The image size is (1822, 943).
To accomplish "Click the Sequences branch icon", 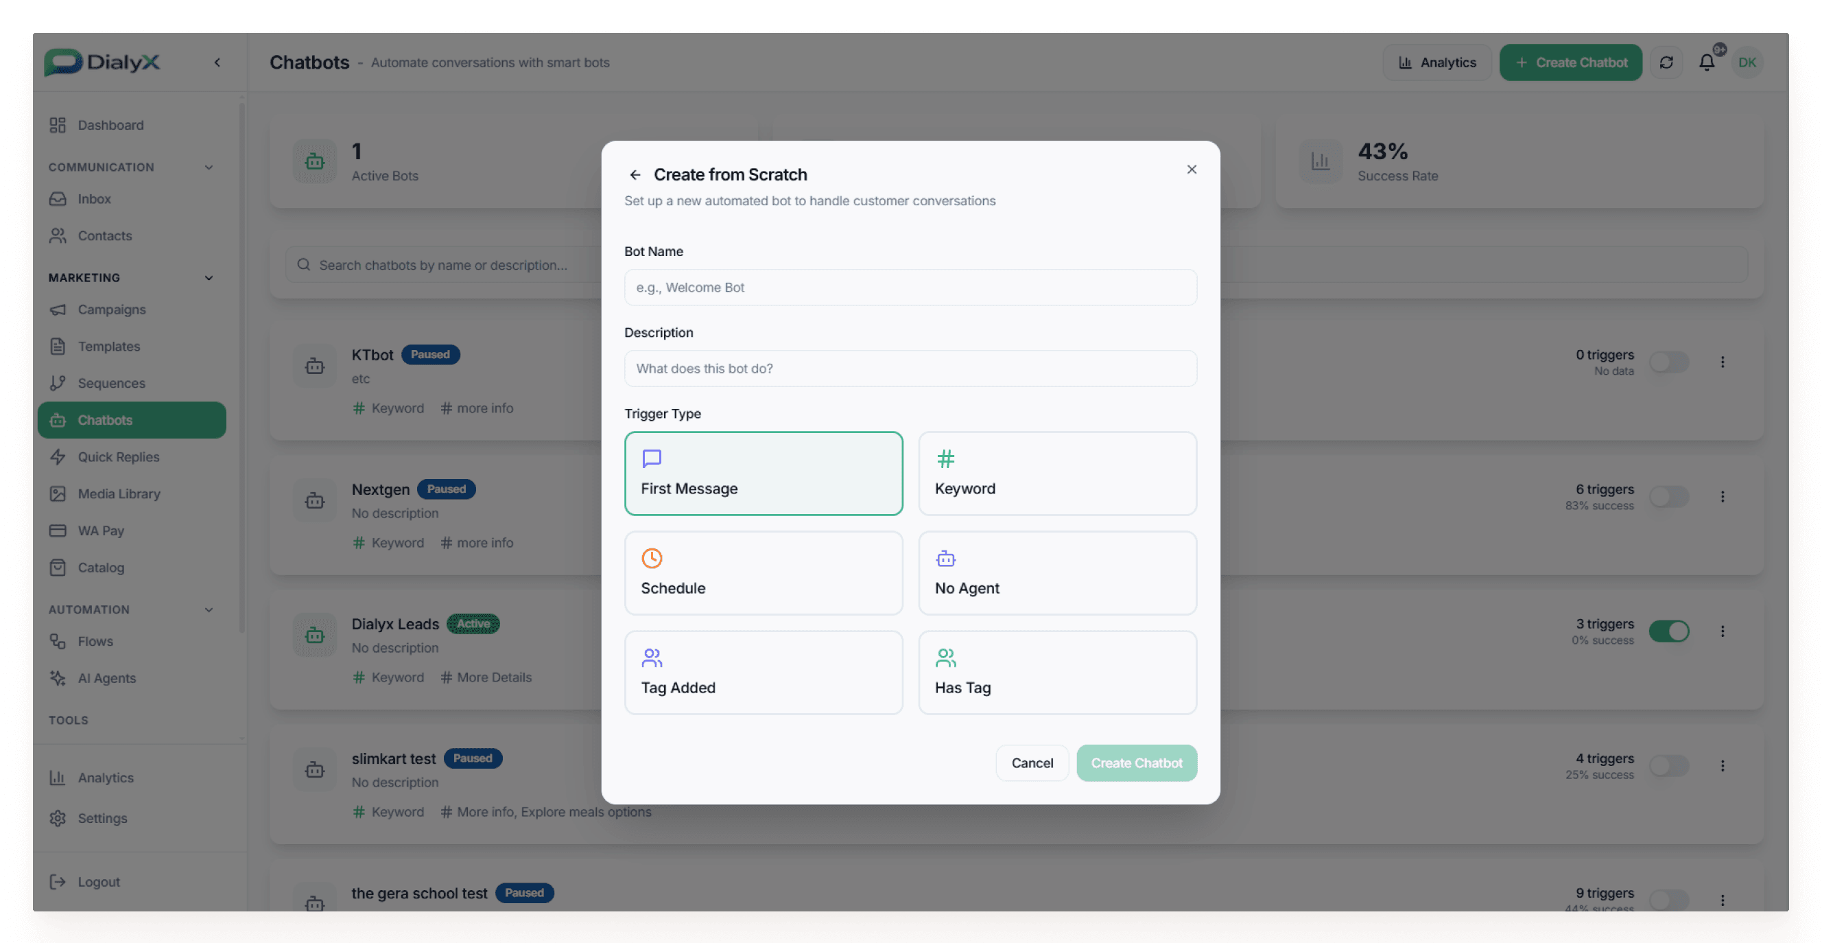I will [58, 383].
